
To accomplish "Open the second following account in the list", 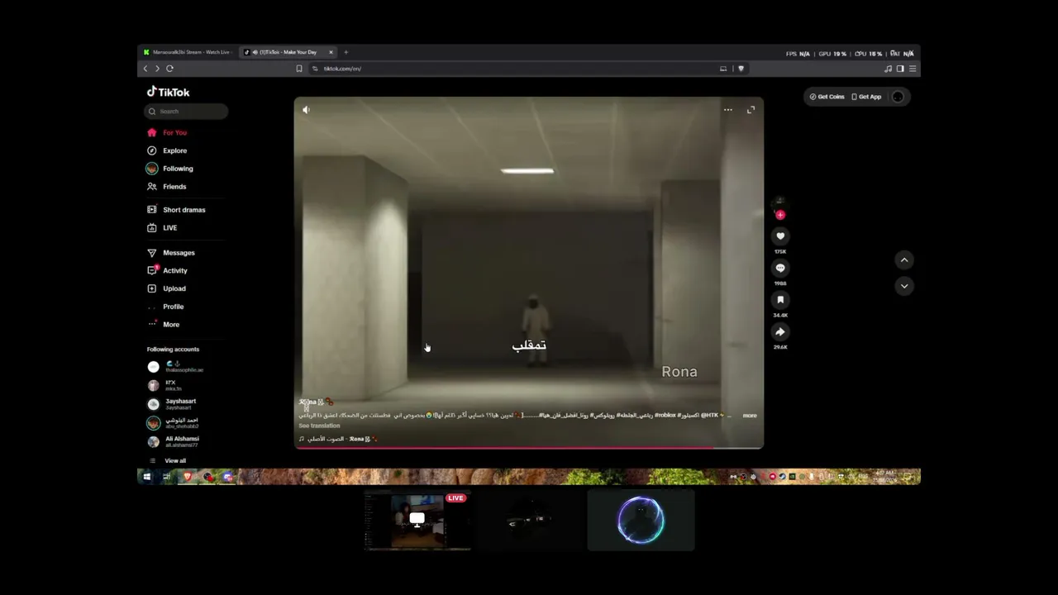I will (165, 385).
